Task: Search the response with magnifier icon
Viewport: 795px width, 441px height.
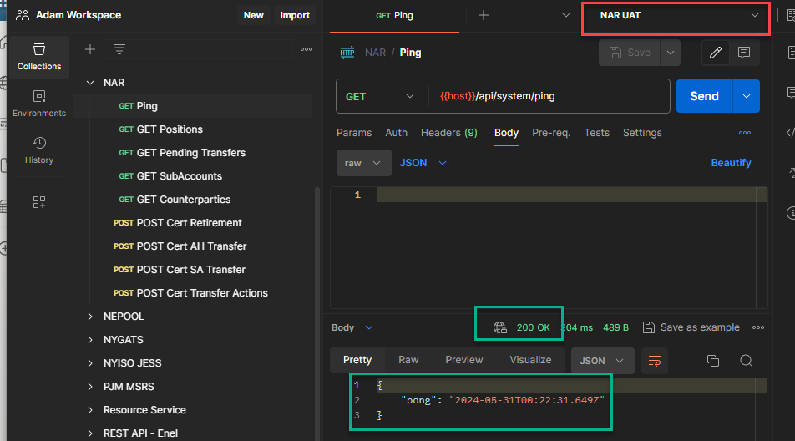Action: pyautogui.click(x=746, y=361)
